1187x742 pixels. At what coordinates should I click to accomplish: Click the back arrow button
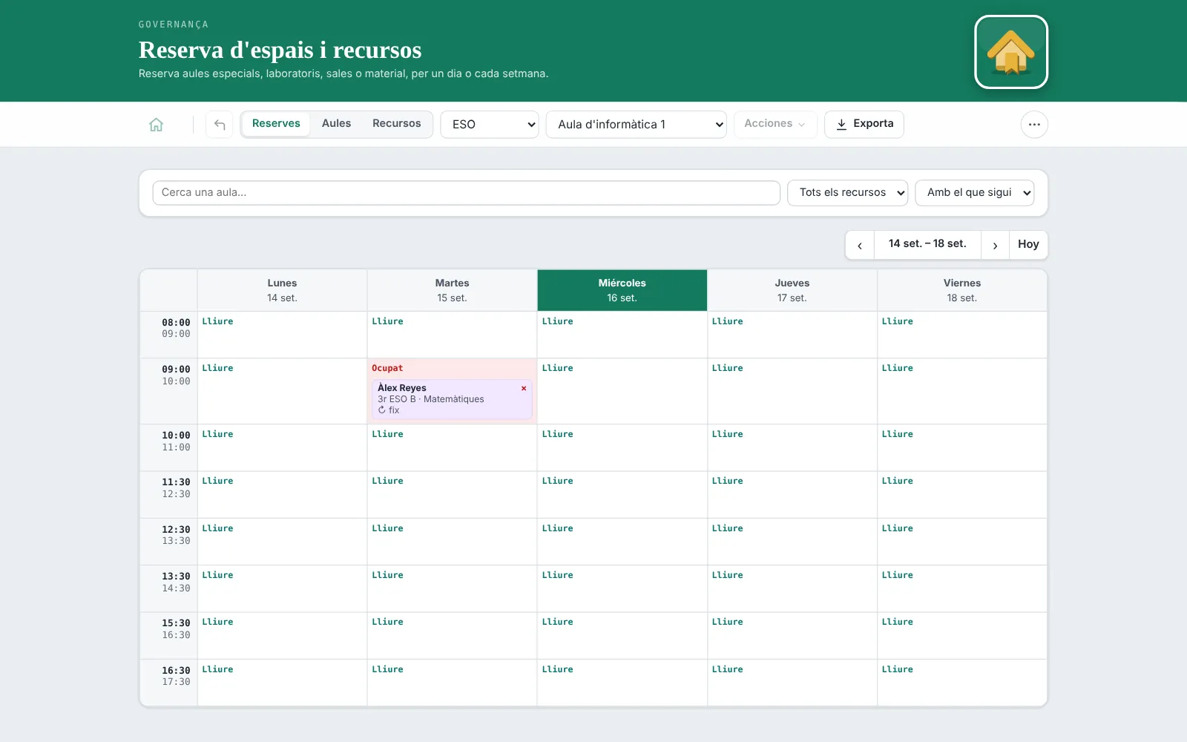220,125
